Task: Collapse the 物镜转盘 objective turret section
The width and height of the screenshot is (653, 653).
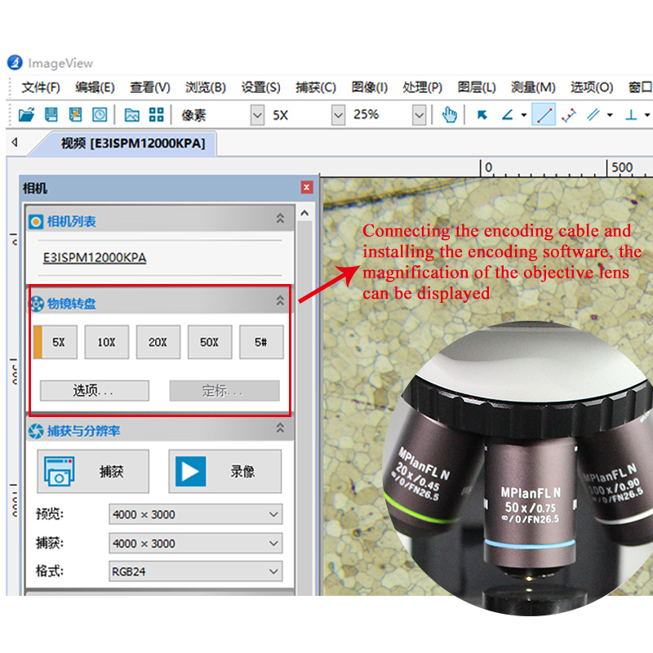Action: coord(280,303)
